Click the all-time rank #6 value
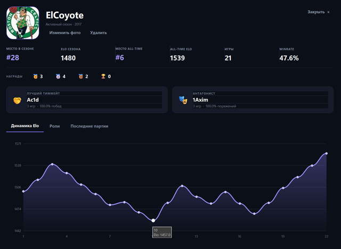Image resolution: width=341 pixels, height=249 pixels. (x=119, y=58)
